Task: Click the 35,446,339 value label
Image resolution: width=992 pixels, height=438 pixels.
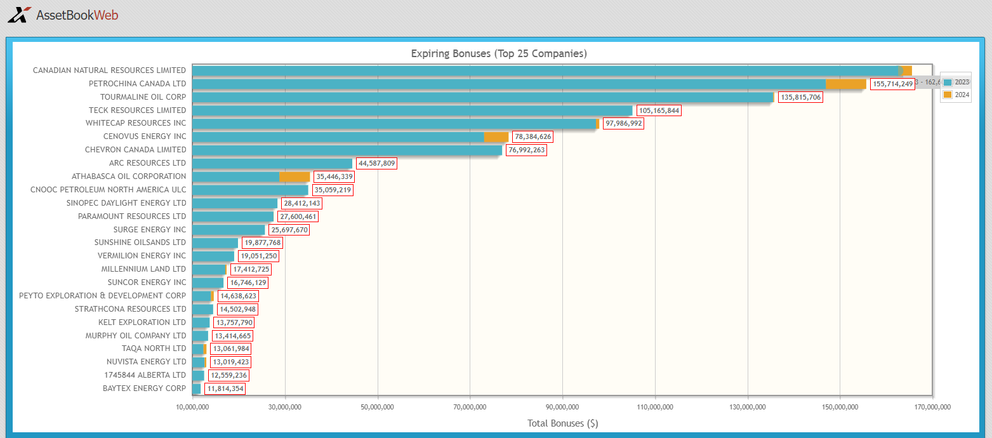Action: click(334, 176)
